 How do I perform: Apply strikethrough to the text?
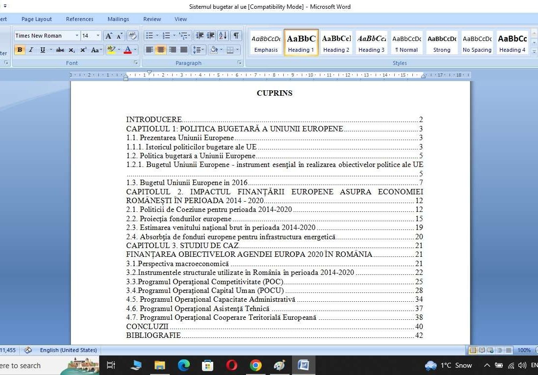click(x=60, y=50)
